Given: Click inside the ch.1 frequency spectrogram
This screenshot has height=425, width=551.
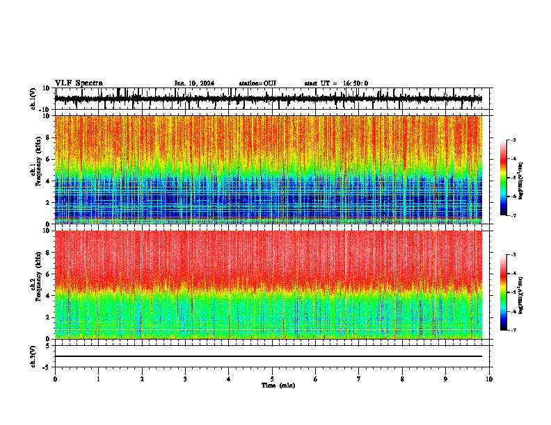Looking at the screenshot, I should (268, 169).
